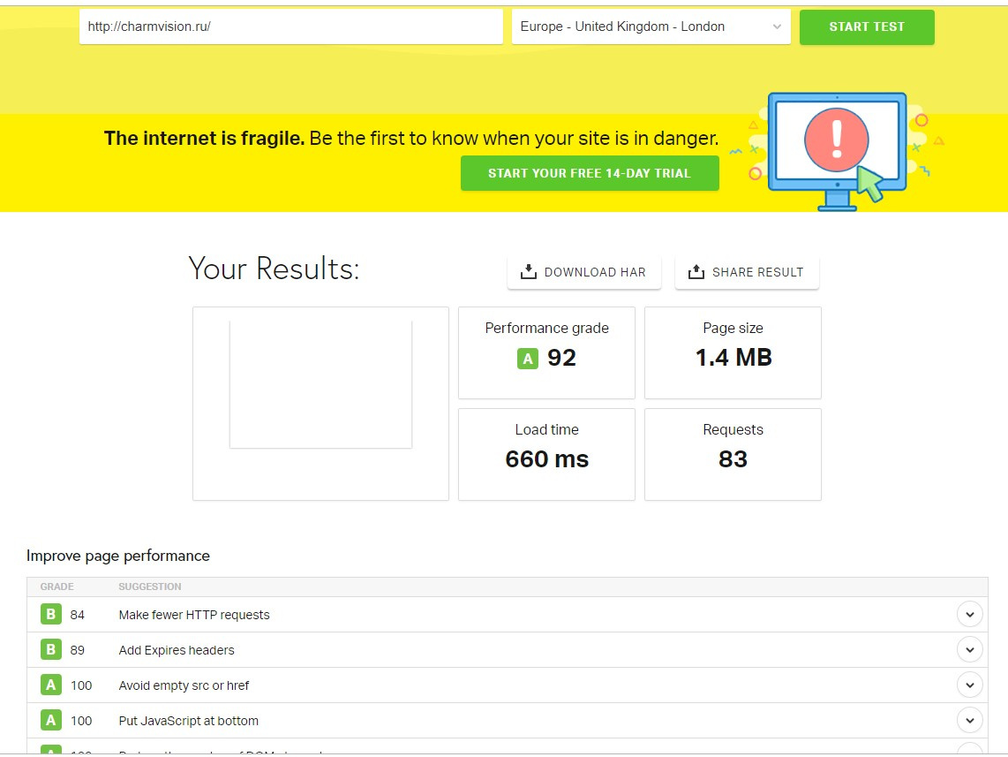
Task: Click the START TEST button
Action: (x=867, y=27)
